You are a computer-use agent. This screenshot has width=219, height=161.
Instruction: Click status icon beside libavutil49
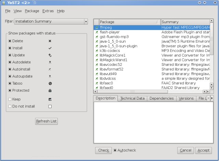pos(96,74)
